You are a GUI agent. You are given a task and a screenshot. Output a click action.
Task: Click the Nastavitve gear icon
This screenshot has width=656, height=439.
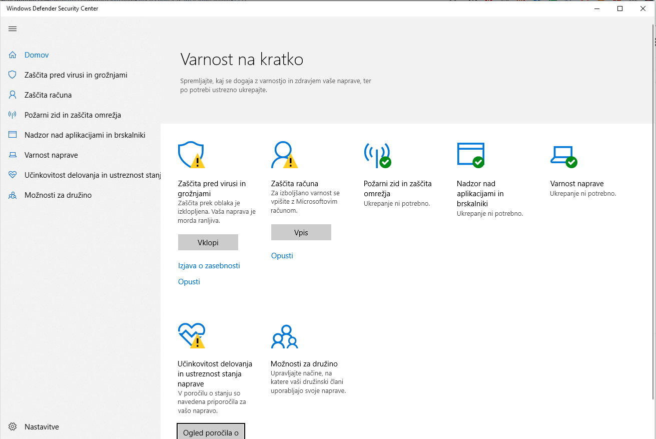[x=13, y=427]
